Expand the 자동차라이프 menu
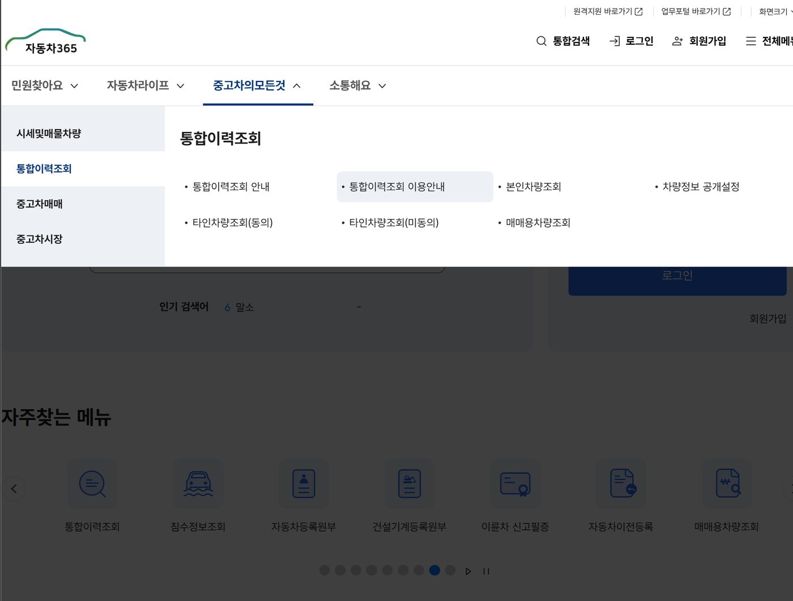This screenshot has width=793, height=601. (146, 85)
